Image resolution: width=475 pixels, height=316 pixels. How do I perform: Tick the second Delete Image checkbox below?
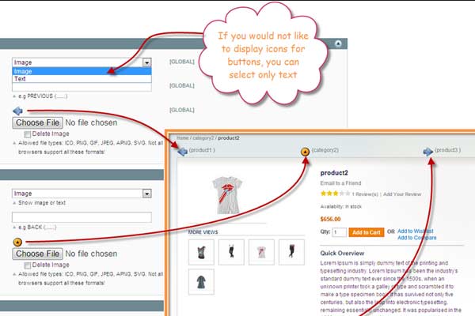[27, 265]
